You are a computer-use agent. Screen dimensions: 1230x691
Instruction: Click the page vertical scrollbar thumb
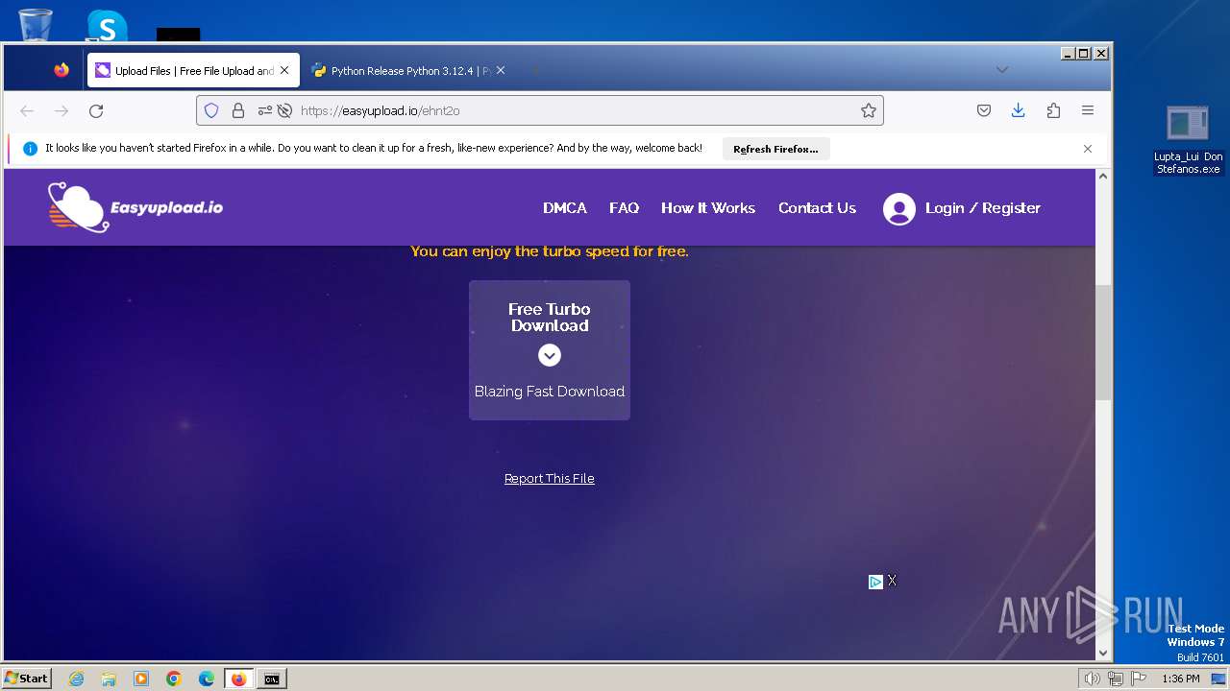pyautogui.click(x=1103, y=342)
